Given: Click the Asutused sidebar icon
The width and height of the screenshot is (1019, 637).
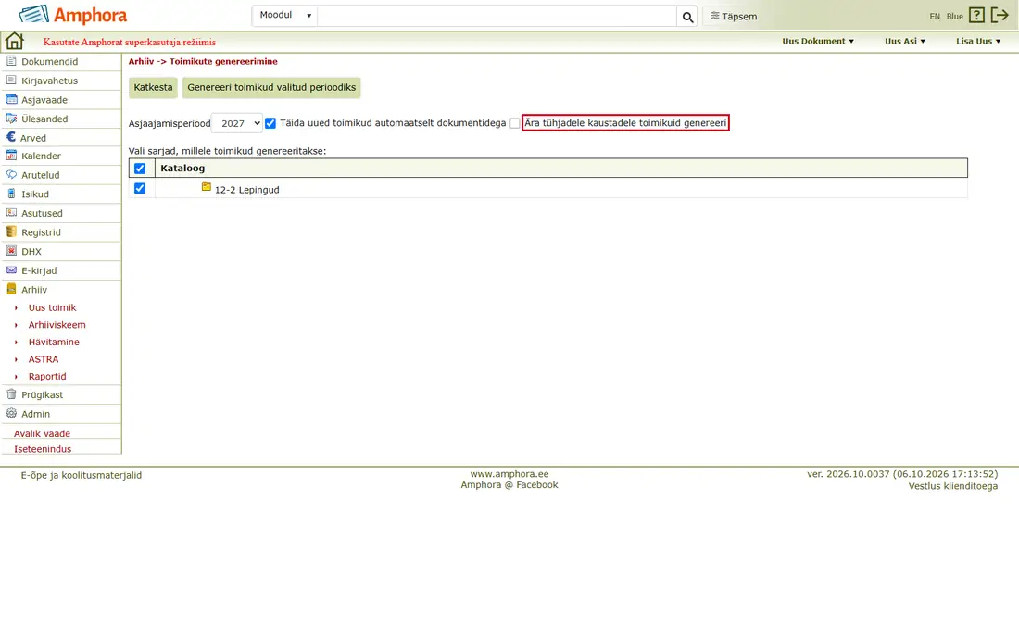Looking at the screenshot, I should pyautogui.click(x=11, y=212).
